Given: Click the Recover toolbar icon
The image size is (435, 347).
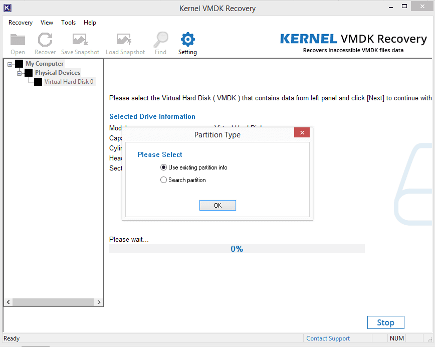Looking at the screenshot, I should [45, 40].
